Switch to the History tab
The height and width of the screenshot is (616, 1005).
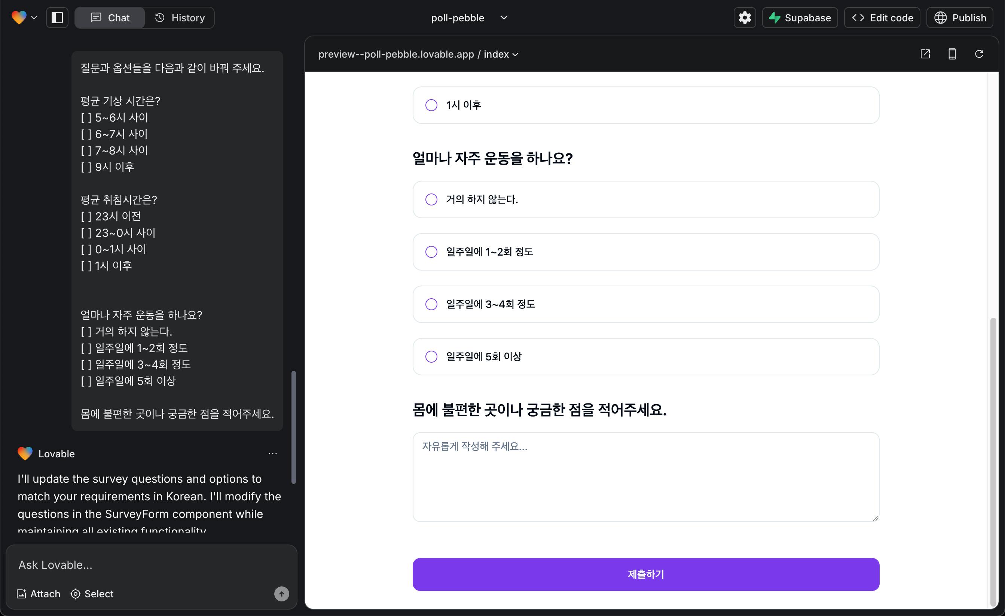tap(180, 18)
